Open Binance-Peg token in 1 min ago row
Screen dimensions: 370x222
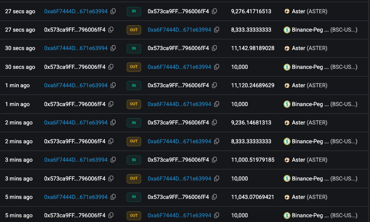(x=320, y=104)
